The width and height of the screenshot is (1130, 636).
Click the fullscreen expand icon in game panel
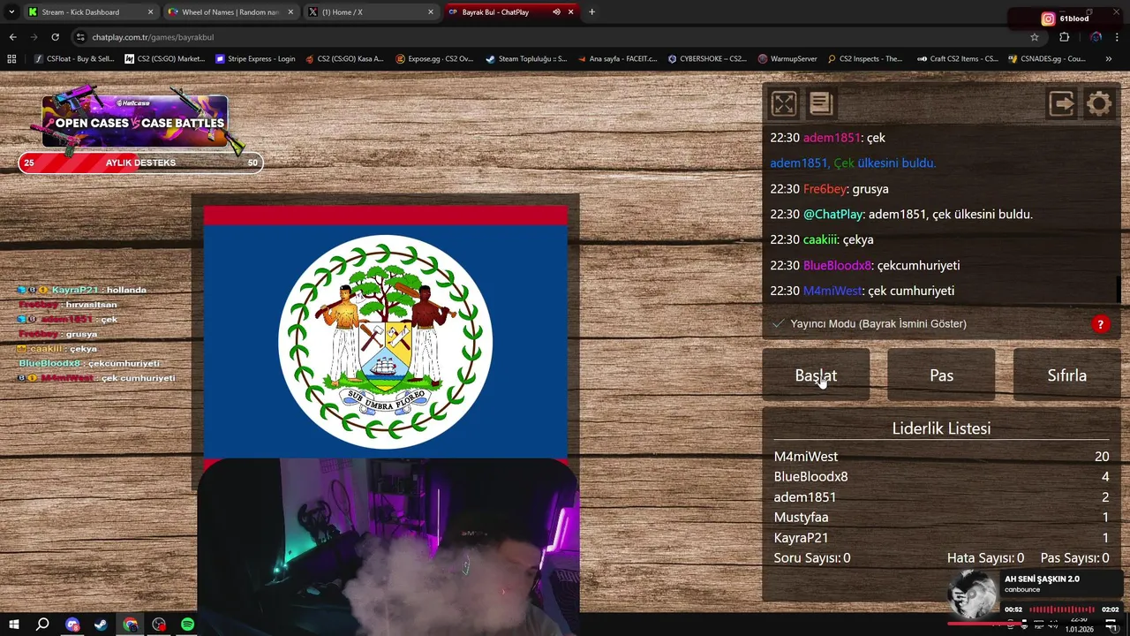[784, 104]
